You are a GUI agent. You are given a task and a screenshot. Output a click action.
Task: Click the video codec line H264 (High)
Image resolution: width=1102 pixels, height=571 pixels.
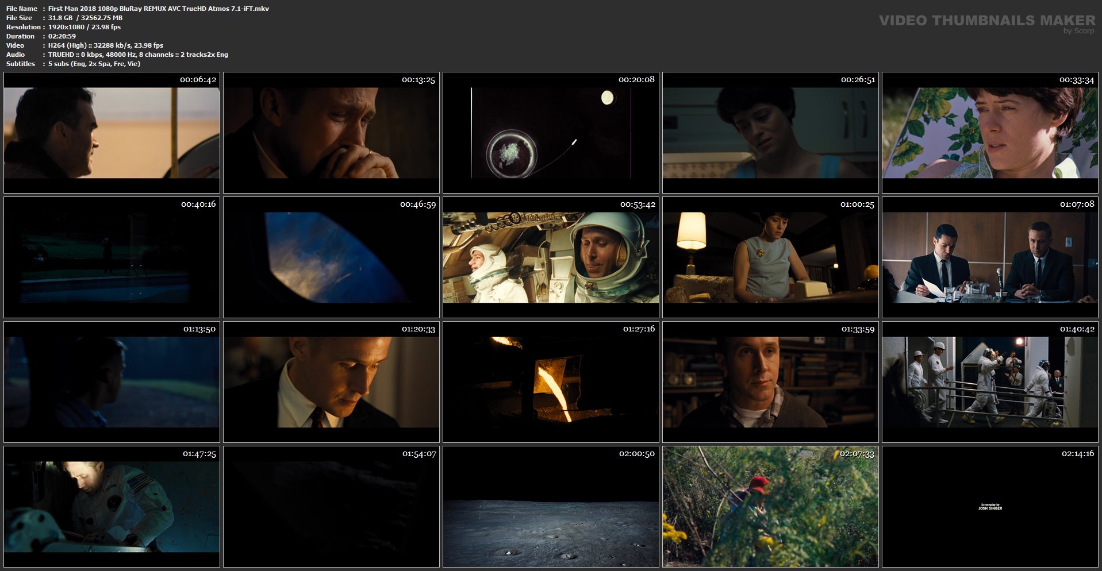click(x=106, y=45)
